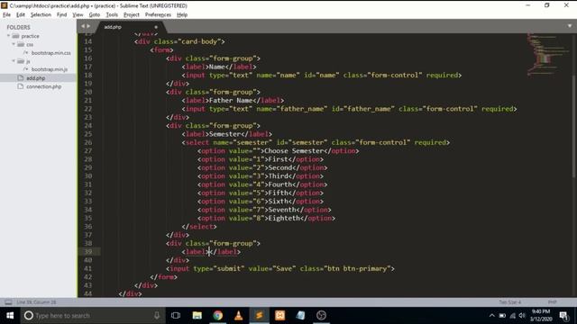Open OBS Studio from taskbar

tap(321, 316)
